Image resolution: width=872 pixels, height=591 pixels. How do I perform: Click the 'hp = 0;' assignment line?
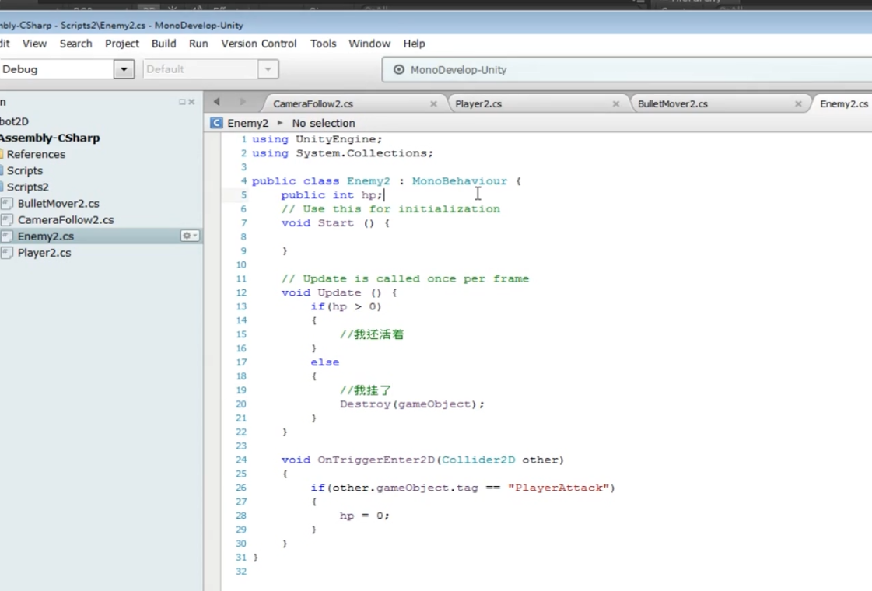click(x=365, y=516)
